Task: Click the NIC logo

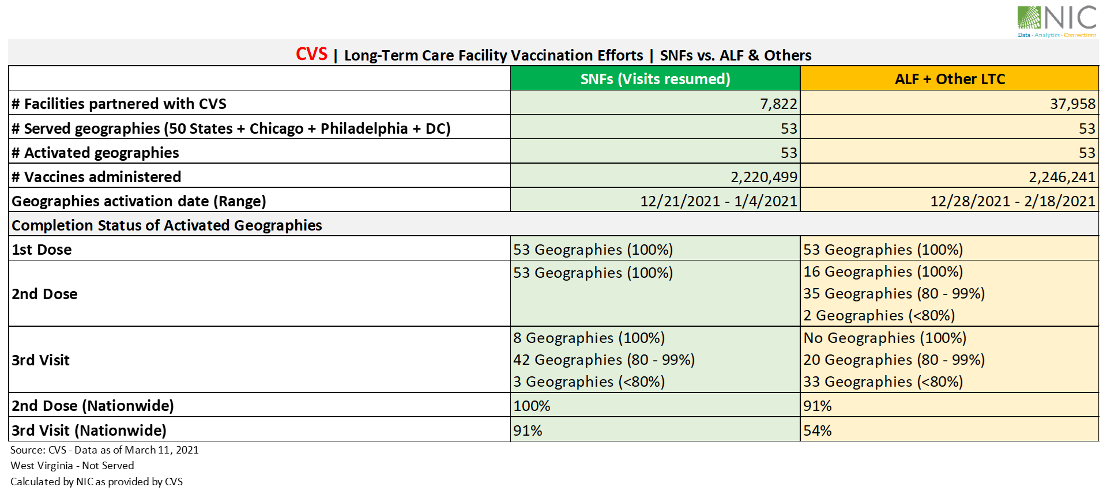Action: (x=1057, y=21)
